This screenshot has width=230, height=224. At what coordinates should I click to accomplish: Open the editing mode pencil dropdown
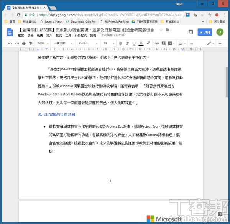[210, 43]
